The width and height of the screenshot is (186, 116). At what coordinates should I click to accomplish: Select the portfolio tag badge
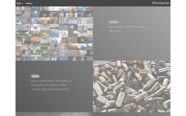tap(114, 22)
